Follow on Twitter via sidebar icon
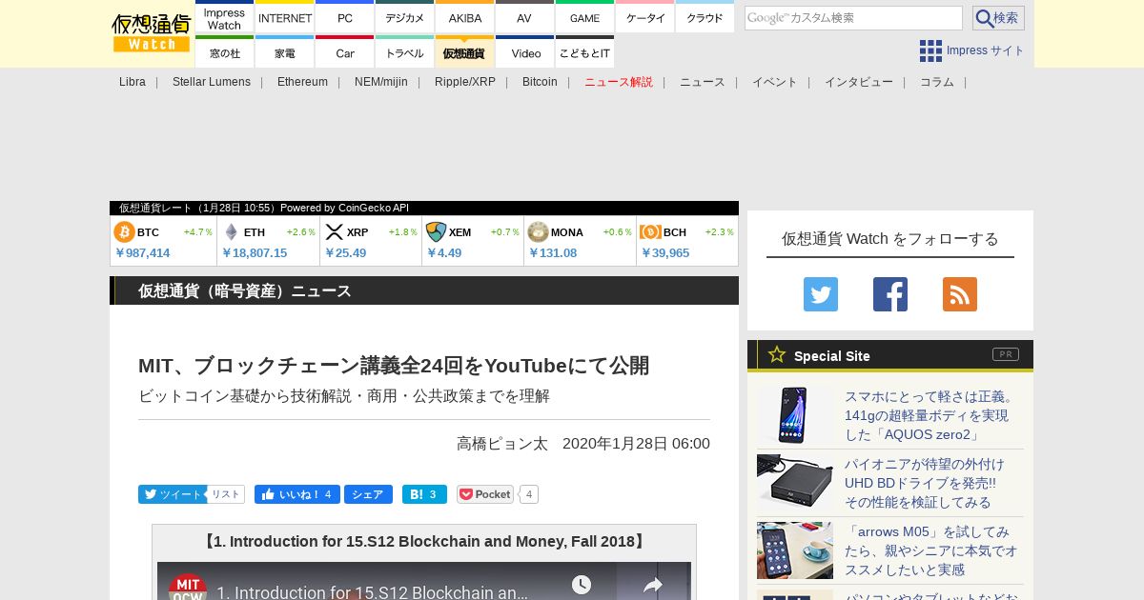The height and width of the screenshot is (600, 1144). pyautogui.click(x=821, y=294)
